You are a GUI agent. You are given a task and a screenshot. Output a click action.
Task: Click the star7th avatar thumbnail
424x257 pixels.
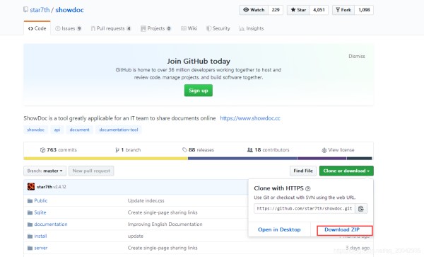(x=31, y=187)
